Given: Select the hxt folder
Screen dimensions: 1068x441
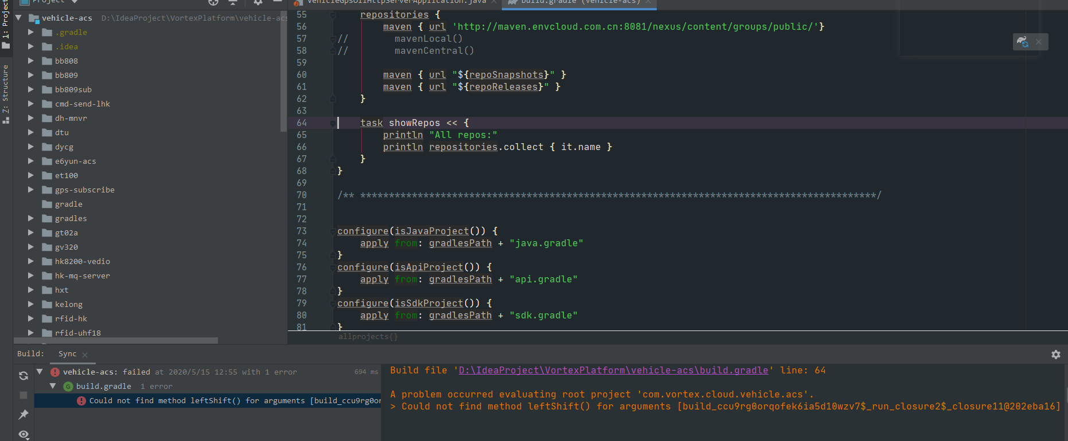Looking at the screenshot, I should click(x=62, y=290).
